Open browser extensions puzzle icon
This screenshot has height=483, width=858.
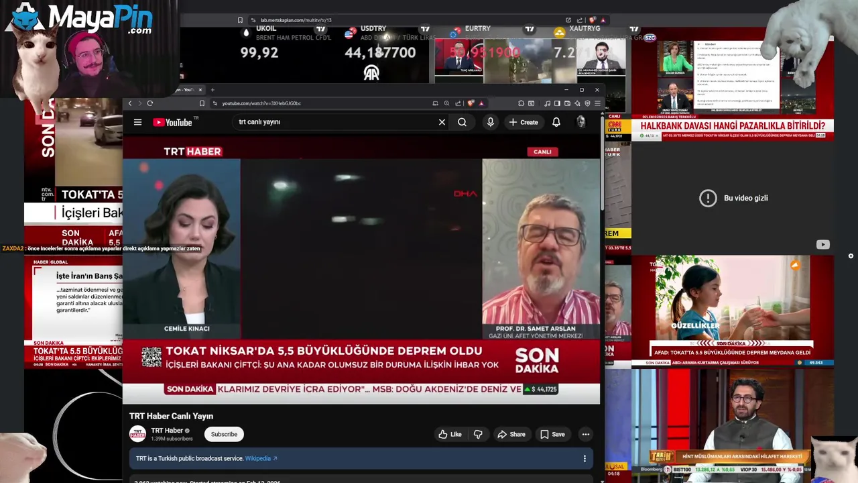point(521,103)
